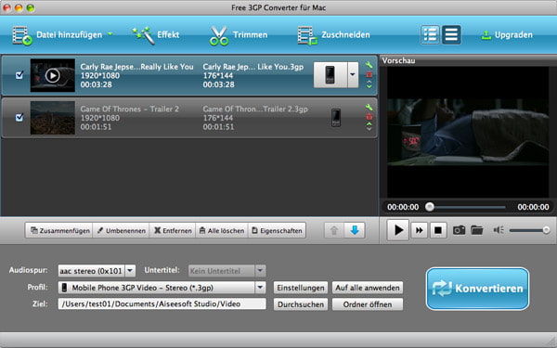Open device profile for Carly Rae Jepsen
Viewport: 557px width, 348px height.
coord(330,75)
